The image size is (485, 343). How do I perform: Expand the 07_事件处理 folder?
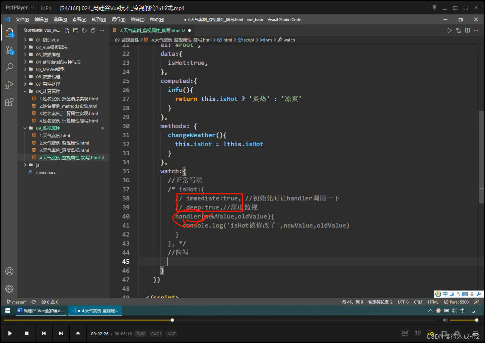[x=25, y=84]
